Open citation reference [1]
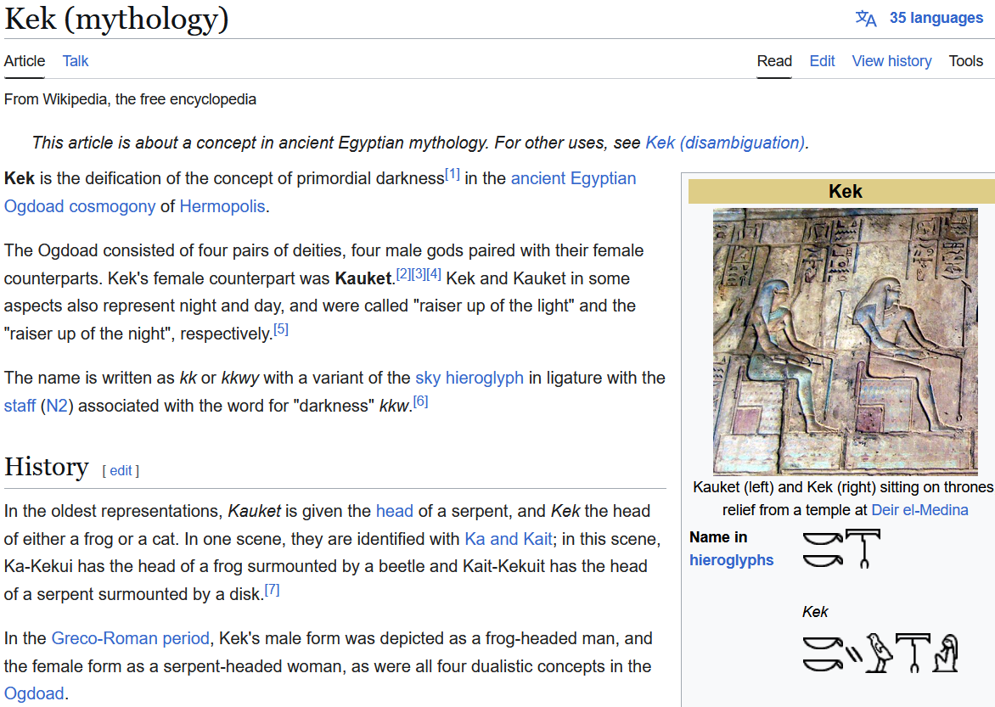The image size is (995, 707). coord(452,174)
